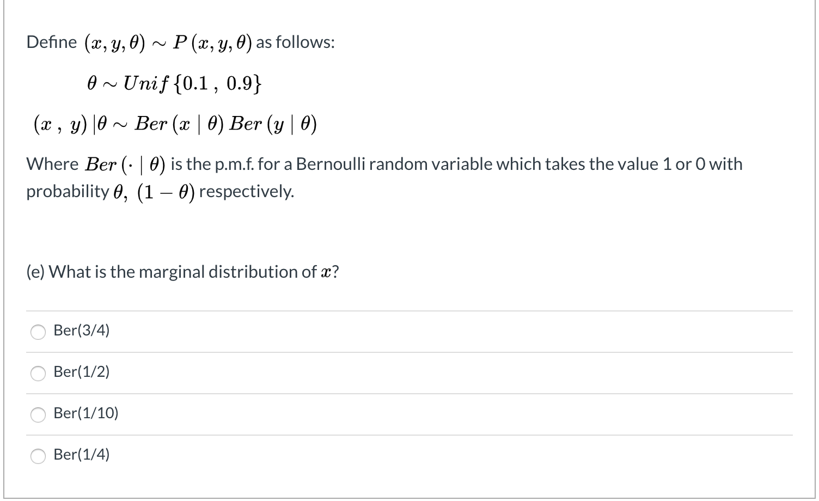This screenshot has width=819, height=501.
Task: Select the third answer choice circle
Action: [x=38, y=415]
